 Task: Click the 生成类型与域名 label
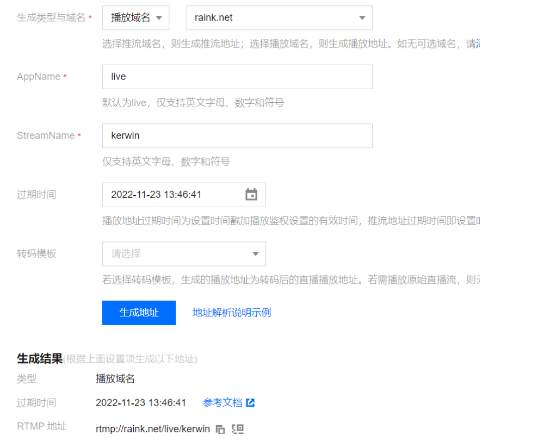click(51, 17)
